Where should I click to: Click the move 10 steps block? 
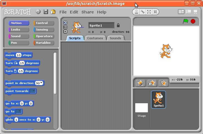[18, 55]
